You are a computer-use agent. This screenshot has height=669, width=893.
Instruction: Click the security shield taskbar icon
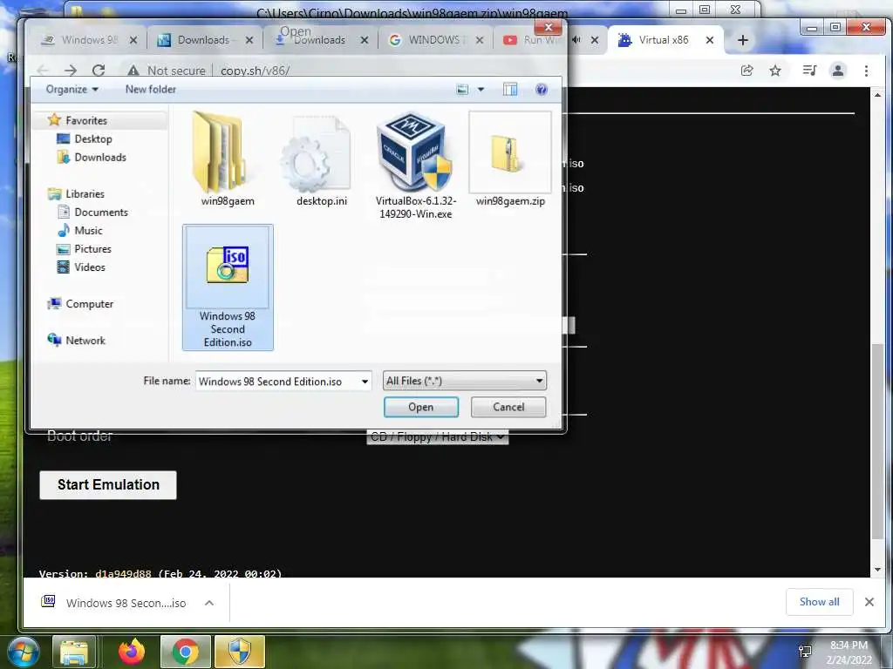(x=240, y=652)
